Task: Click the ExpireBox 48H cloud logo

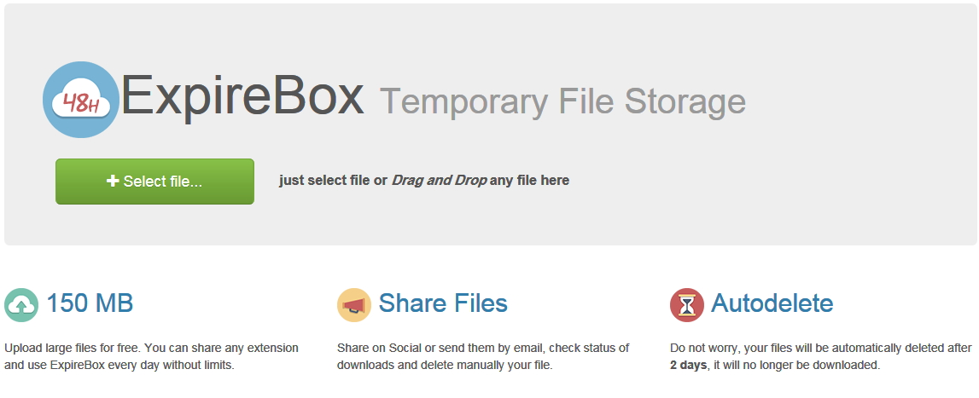Action: [81, 100]
